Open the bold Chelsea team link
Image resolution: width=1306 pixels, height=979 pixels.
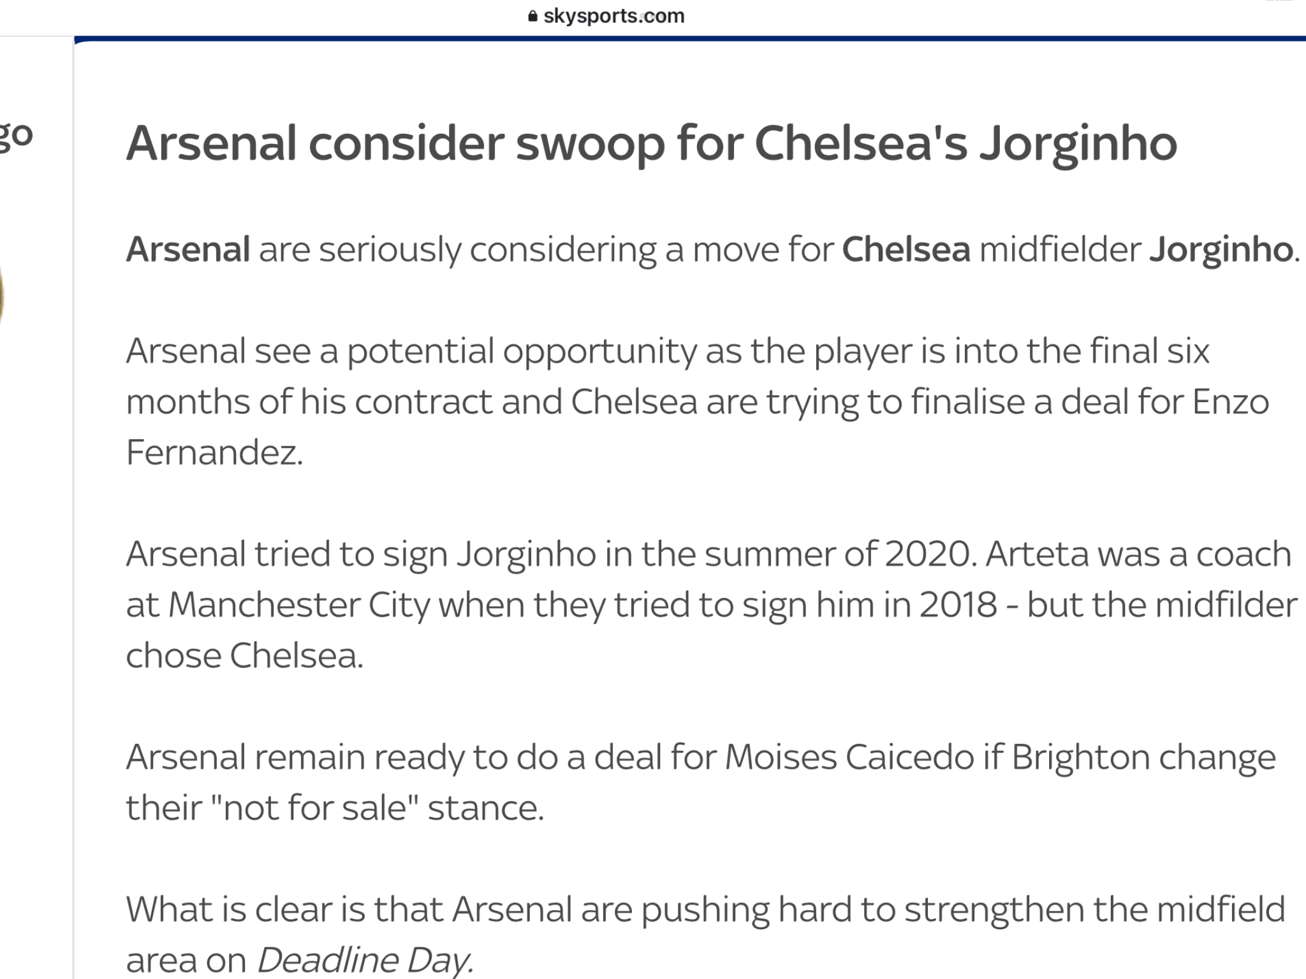(x=906, y=249)
